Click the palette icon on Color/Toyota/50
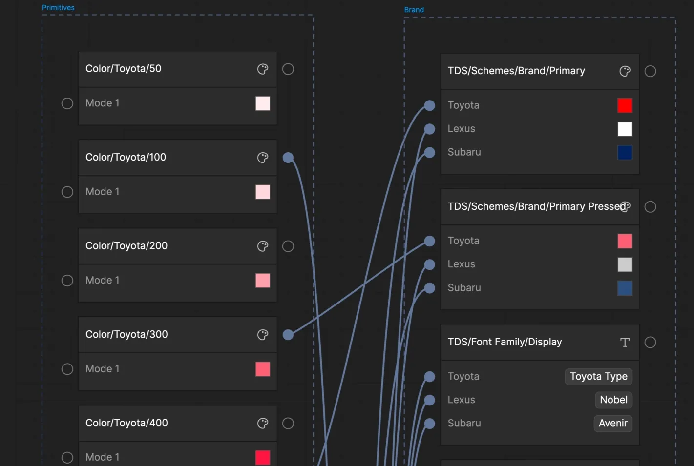The image size is (694, 466). [263, 69]
